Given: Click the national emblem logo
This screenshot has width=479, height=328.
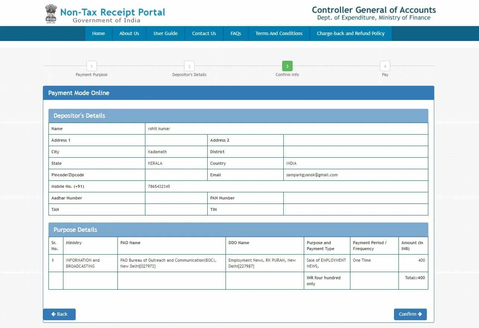Looking at the screenshot, I should click(50, 14).
